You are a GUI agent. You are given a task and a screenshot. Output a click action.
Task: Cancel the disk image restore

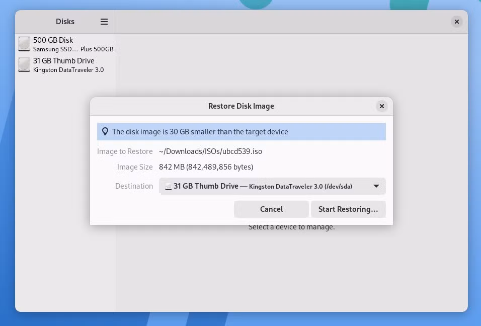(271, 209)
